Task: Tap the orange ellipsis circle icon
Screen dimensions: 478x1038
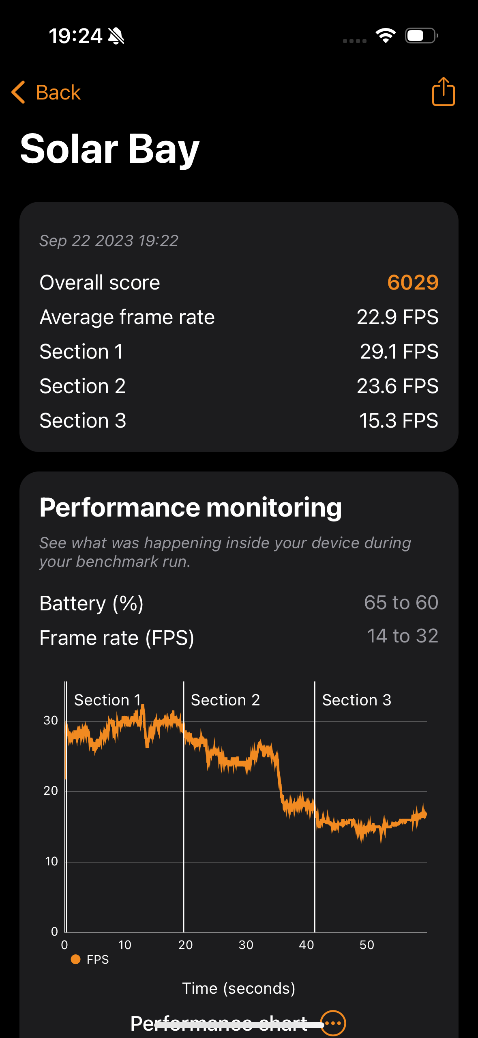Action: click(x=333, y=1023)
